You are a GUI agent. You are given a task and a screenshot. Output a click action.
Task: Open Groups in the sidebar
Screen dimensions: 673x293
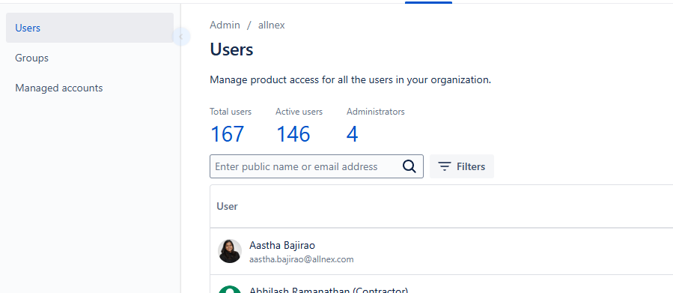(x=31, y=58)
